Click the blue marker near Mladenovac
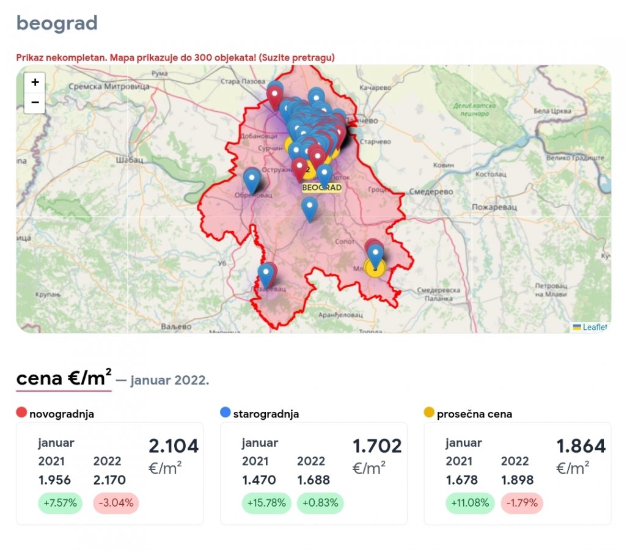Viewport: 627px width, 550px height. [375, 253]
